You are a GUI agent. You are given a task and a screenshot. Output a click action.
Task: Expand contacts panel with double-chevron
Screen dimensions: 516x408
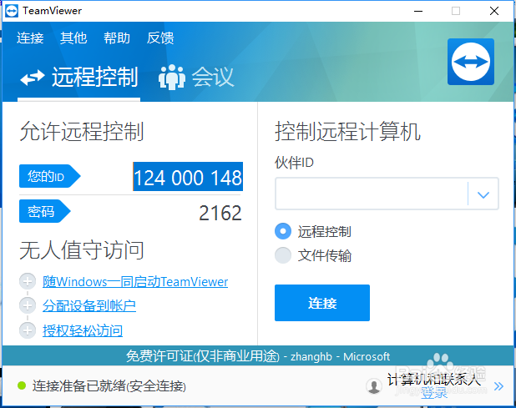pyautogui.click(x=499, y=386)
